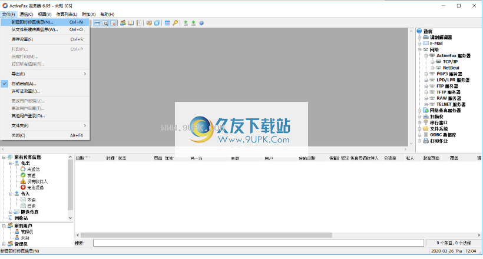Select 未读 under 传入

tap(31, 200)
